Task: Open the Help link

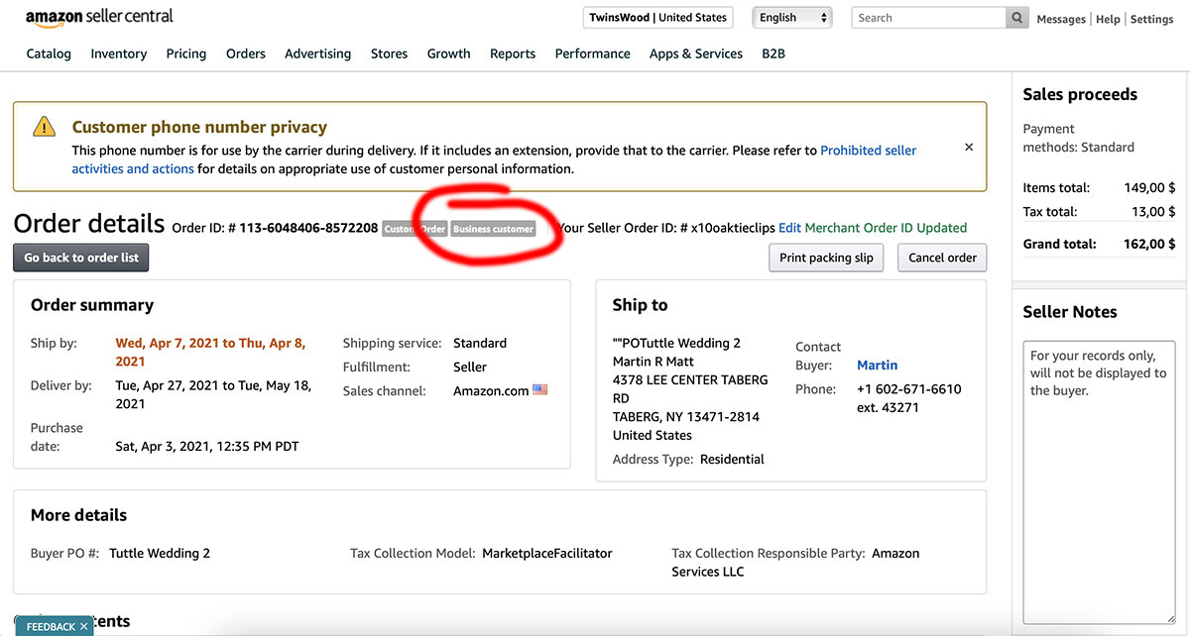Action: pos(1108,19)
